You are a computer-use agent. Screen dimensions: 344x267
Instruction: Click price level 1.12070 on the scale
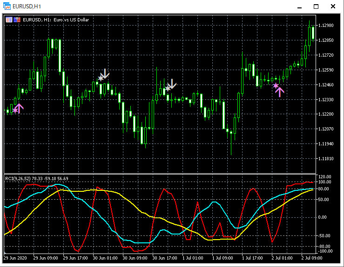click(x=326, y=129)
